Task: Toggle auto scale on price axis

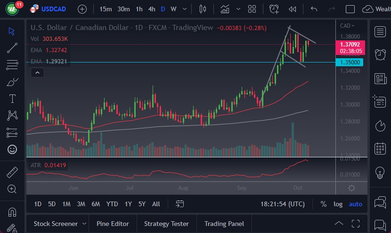Action: 356,204
